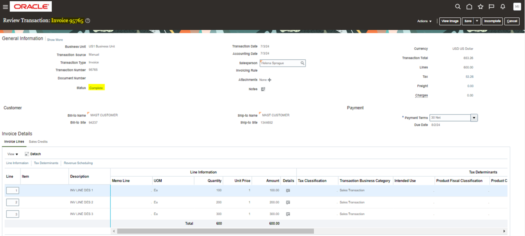Detach the Invoice Lines table
525x236 pixels.
coord(33,154)
